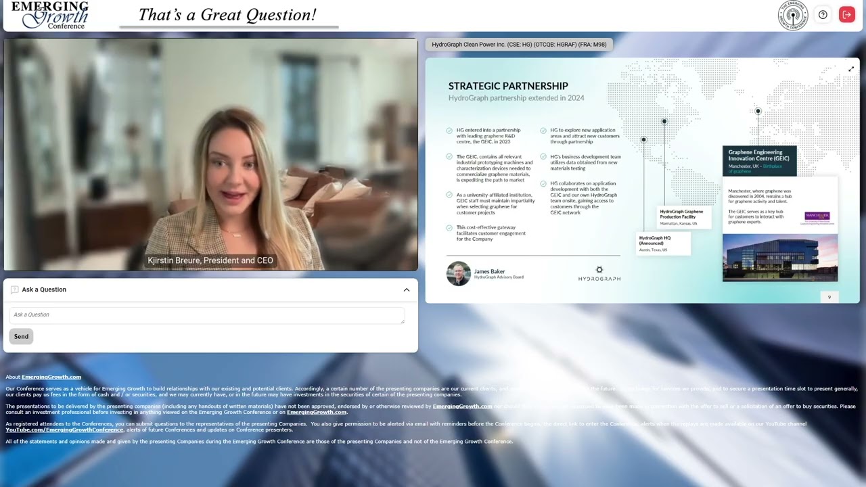Click the University of Manchester logo on slide

pos(817,217)
